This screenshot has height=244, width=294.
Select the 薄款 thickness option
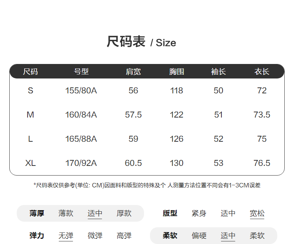pos(66,213)
